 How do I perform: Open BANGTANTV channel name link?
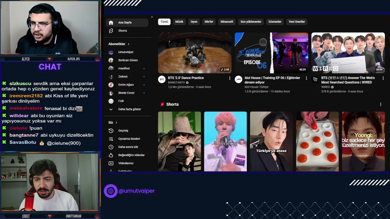click(x=176, y=82)
